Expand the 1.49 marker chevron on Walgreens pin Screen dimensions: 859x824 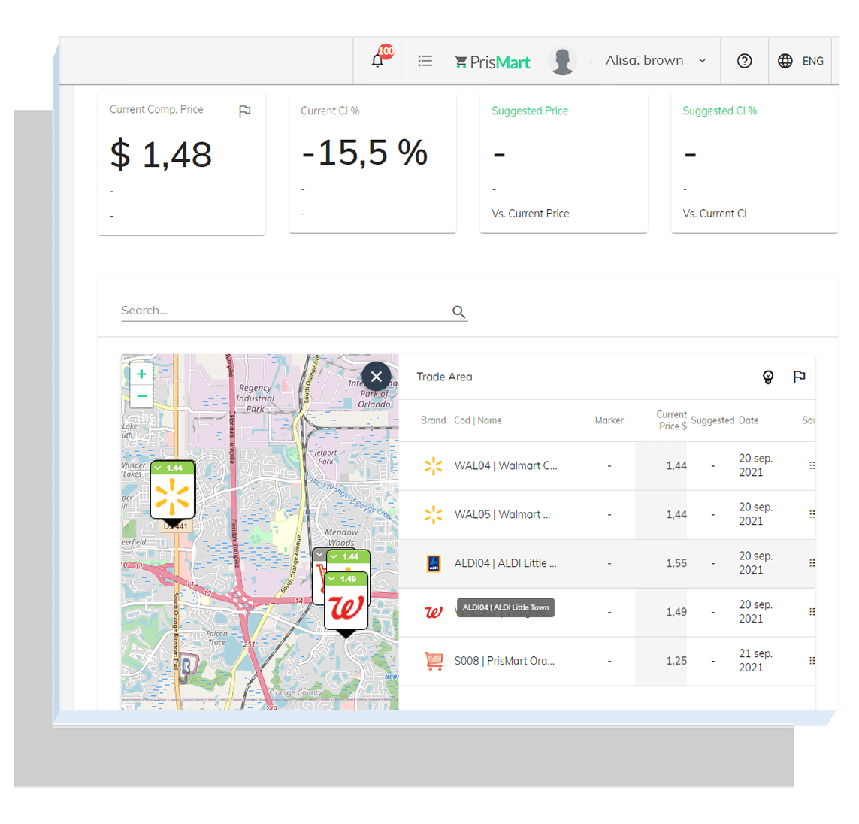pyautogui.click(x=331, y=579)
